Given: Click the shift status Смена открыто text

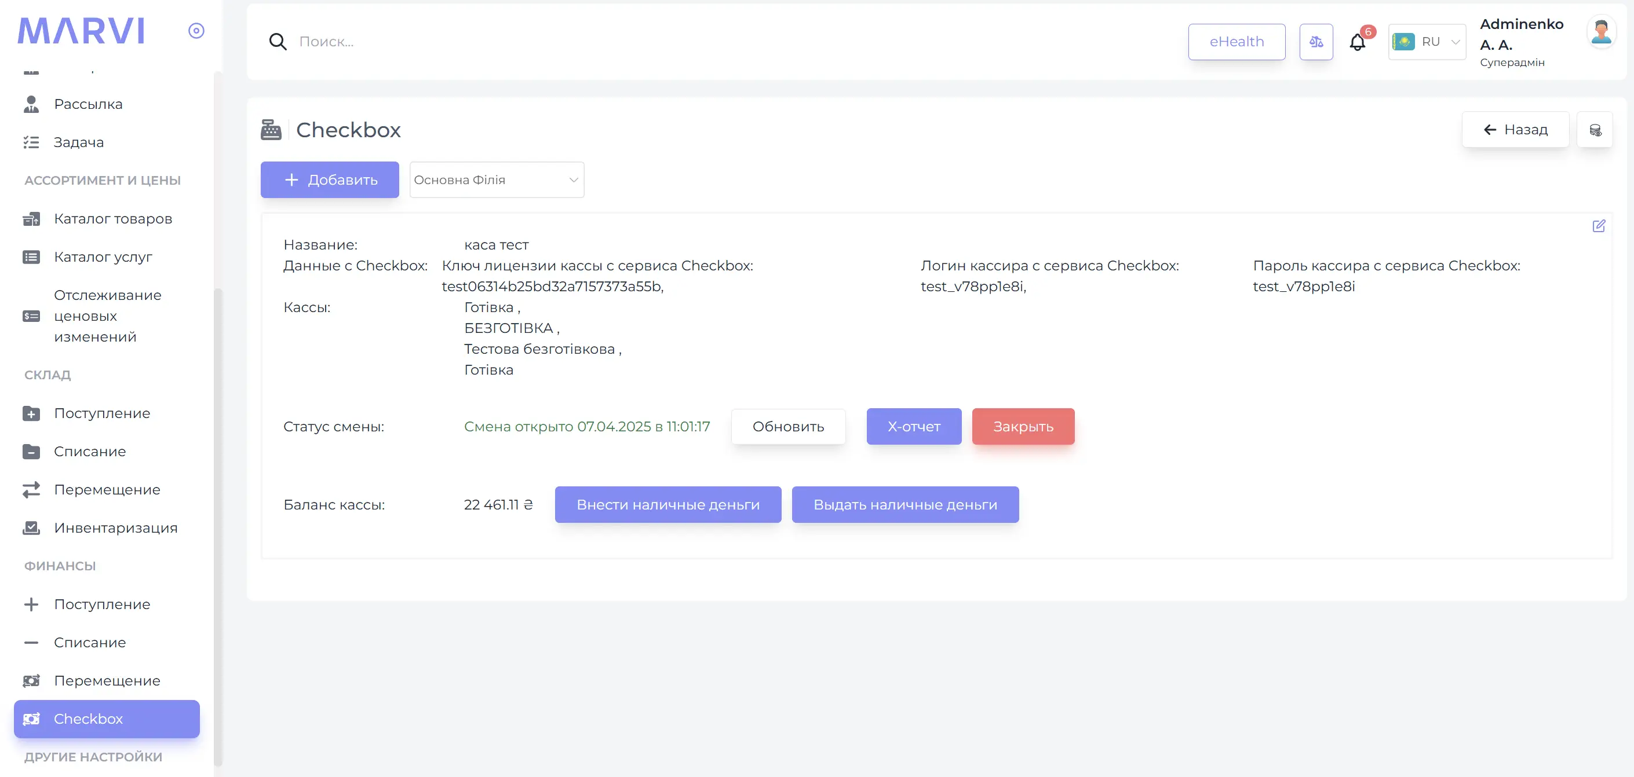Looking at the screenshot, I should (587, 427).
